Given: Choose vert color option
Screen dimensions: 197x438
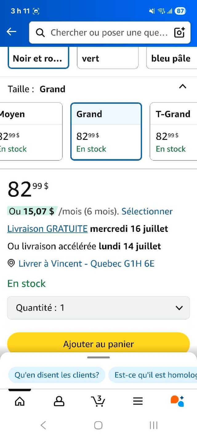Looking at the screenshot, I should pos(108,58).
